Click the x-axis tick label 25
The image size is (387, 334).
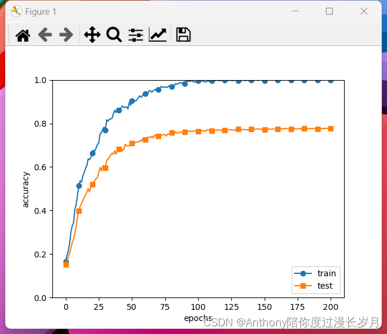pyautogui.click(x=99, y=307)
